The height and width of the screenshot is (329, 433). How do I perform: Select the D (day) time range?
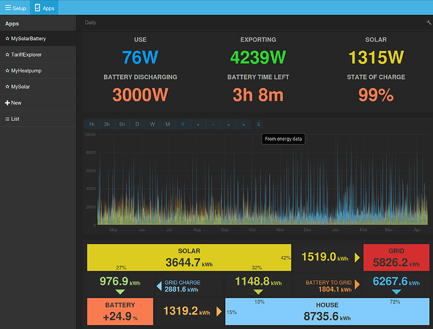138,124
